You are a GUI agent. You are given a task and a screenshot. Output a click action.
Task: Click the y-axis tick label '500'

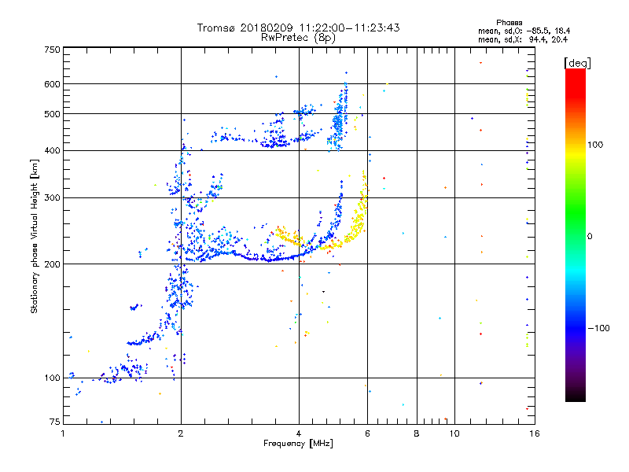tap(53, 114)
